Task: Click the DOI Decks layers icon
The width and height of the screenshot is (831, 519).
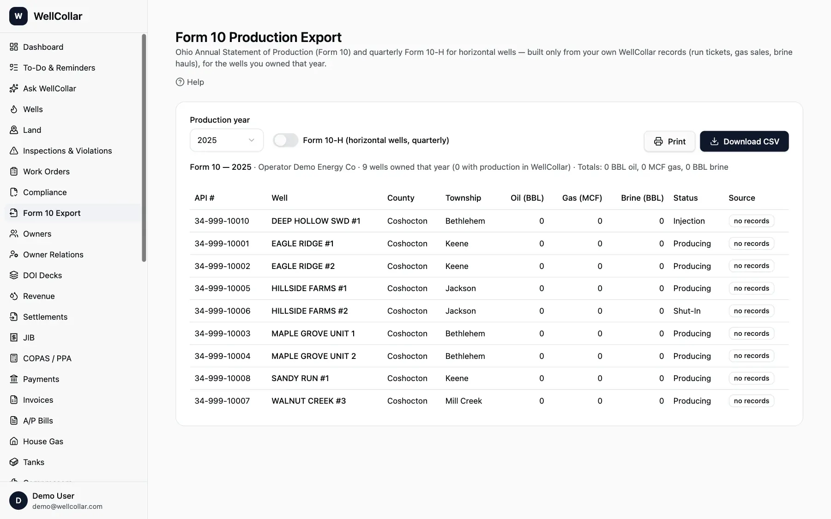Action: tap(14, 275)
